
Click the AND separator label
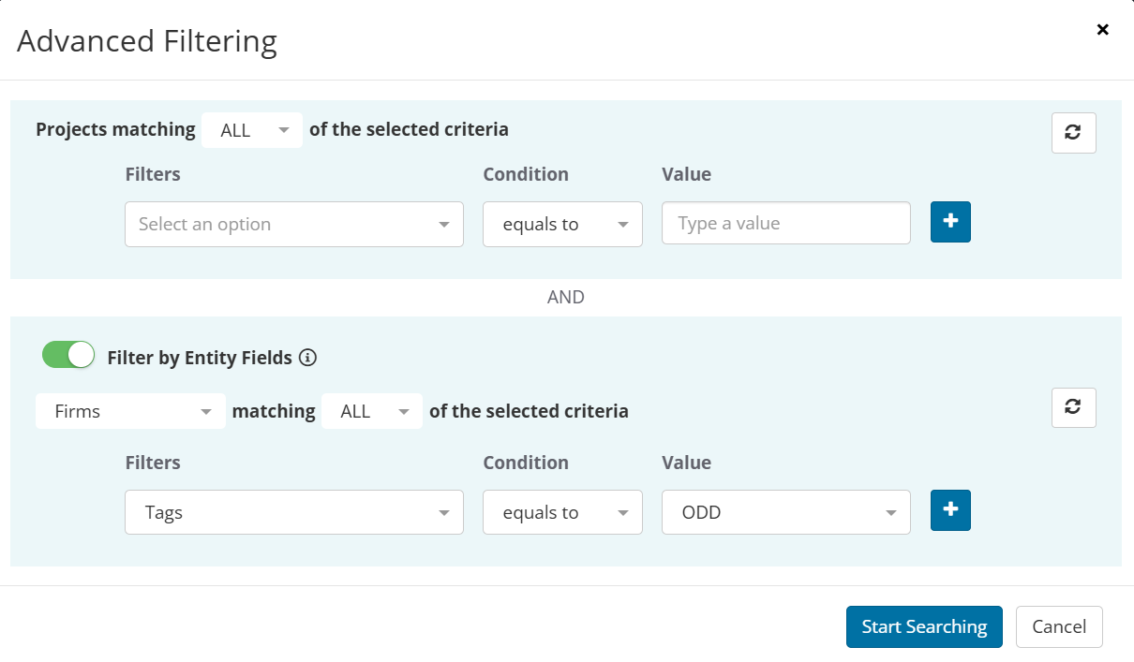566,297
